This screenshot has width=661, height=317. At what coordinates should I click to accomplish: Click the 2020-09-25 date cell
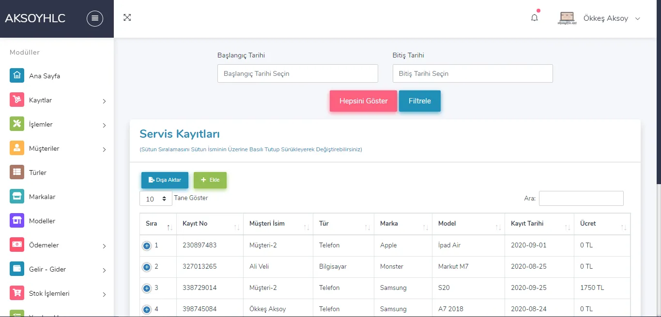pos(539,288)
